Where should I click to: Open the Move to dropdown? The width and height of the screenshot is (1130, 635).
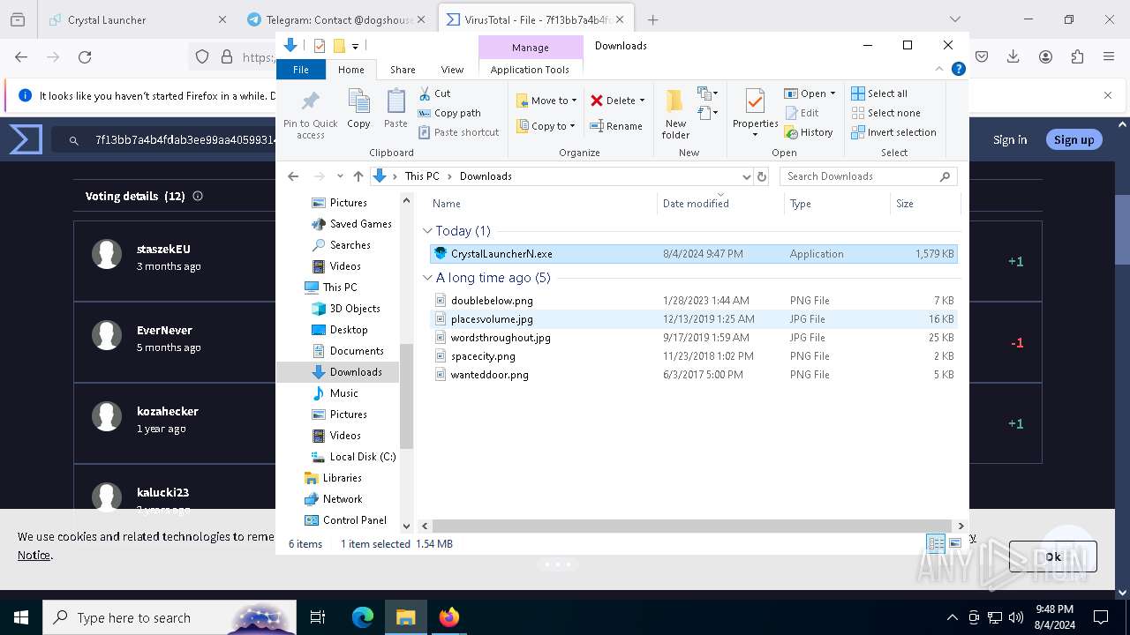(546, 101)
